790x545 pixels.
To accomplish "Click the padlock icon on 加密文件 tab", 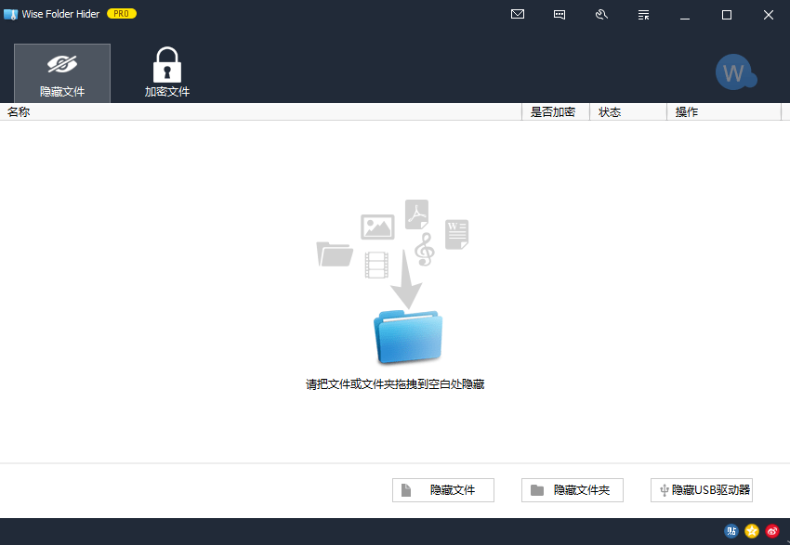I will [x=167, y=63].
